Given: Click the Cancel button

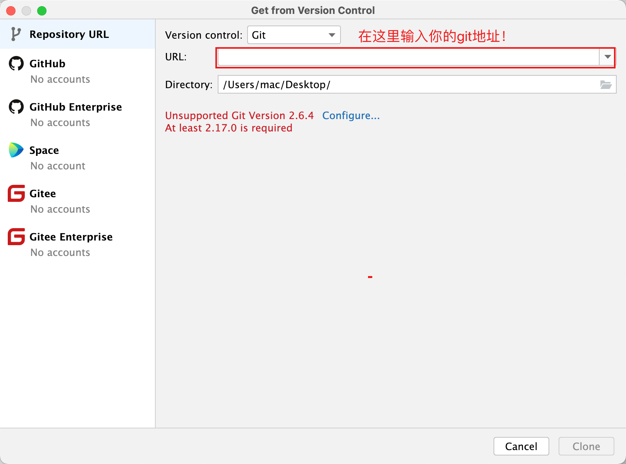Looking at the screenshot, I should [521, 446].
